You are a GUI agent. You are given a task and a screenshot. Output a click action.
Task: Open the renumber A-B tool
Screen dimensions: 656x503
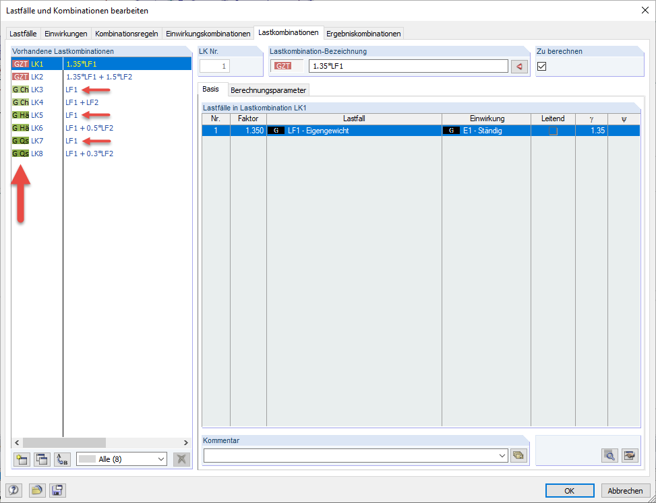61,459
